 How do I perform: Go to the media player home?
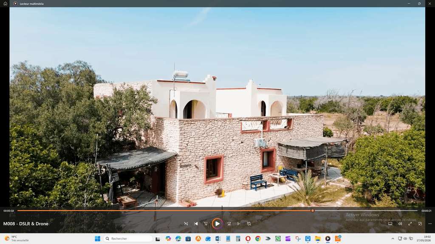coord(5,3)
